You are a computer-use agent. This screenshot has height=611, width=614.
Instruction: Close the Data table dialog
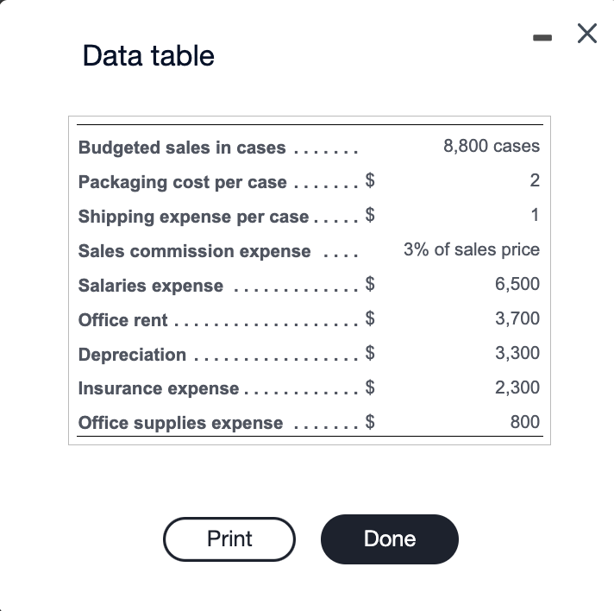586,34
